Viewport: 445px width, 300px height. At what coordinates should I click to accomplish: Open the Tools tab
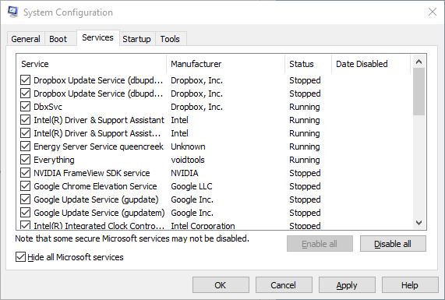pos(170,39)
